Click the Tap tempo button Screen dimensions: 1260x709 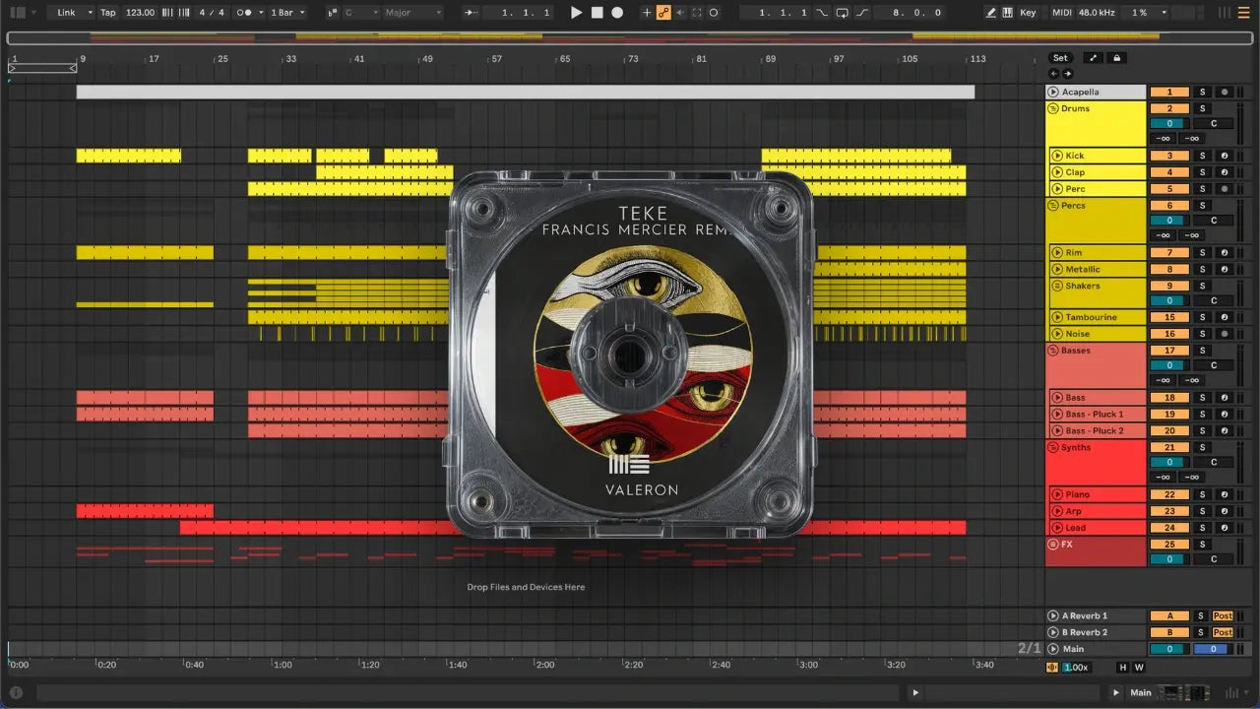click(107, 13)
